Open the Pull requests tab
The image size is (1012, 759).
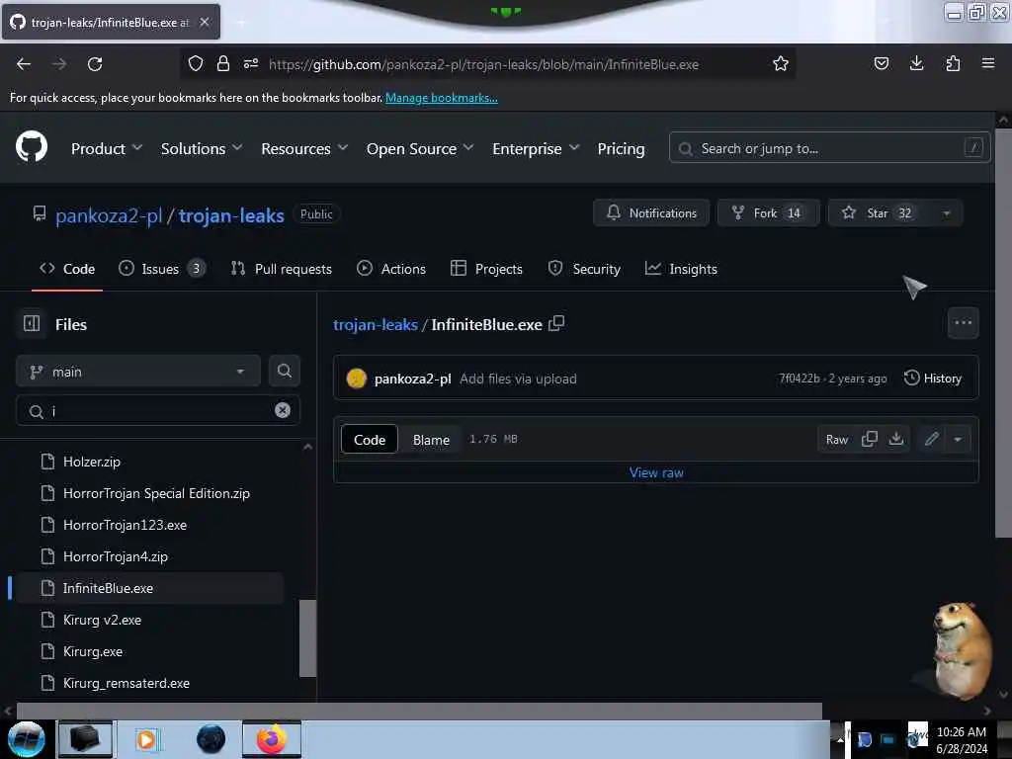click(282, 269)
